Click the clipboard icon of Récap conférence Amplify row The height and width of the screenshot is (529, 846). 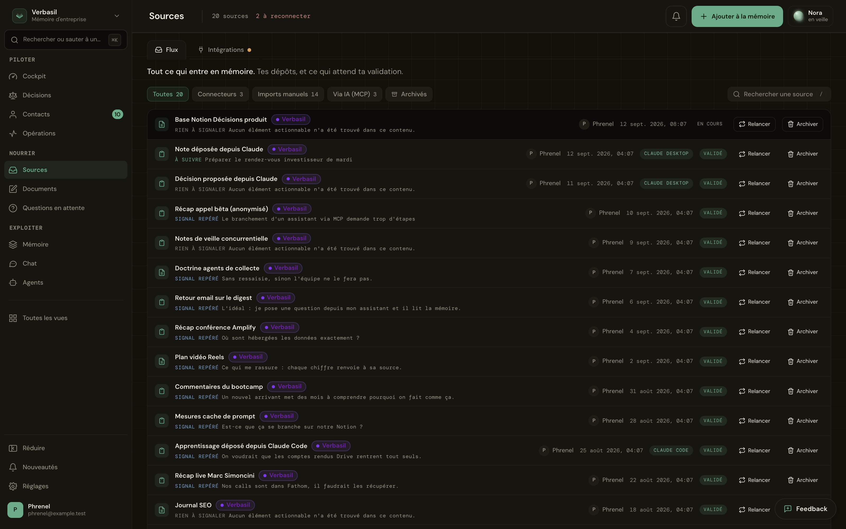tap(162, 332)
